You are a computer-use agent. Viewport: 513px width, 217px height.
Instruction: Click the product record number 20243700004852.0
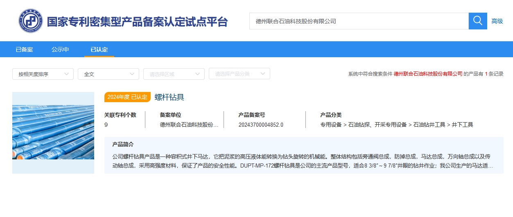click(x=261, y=125)
